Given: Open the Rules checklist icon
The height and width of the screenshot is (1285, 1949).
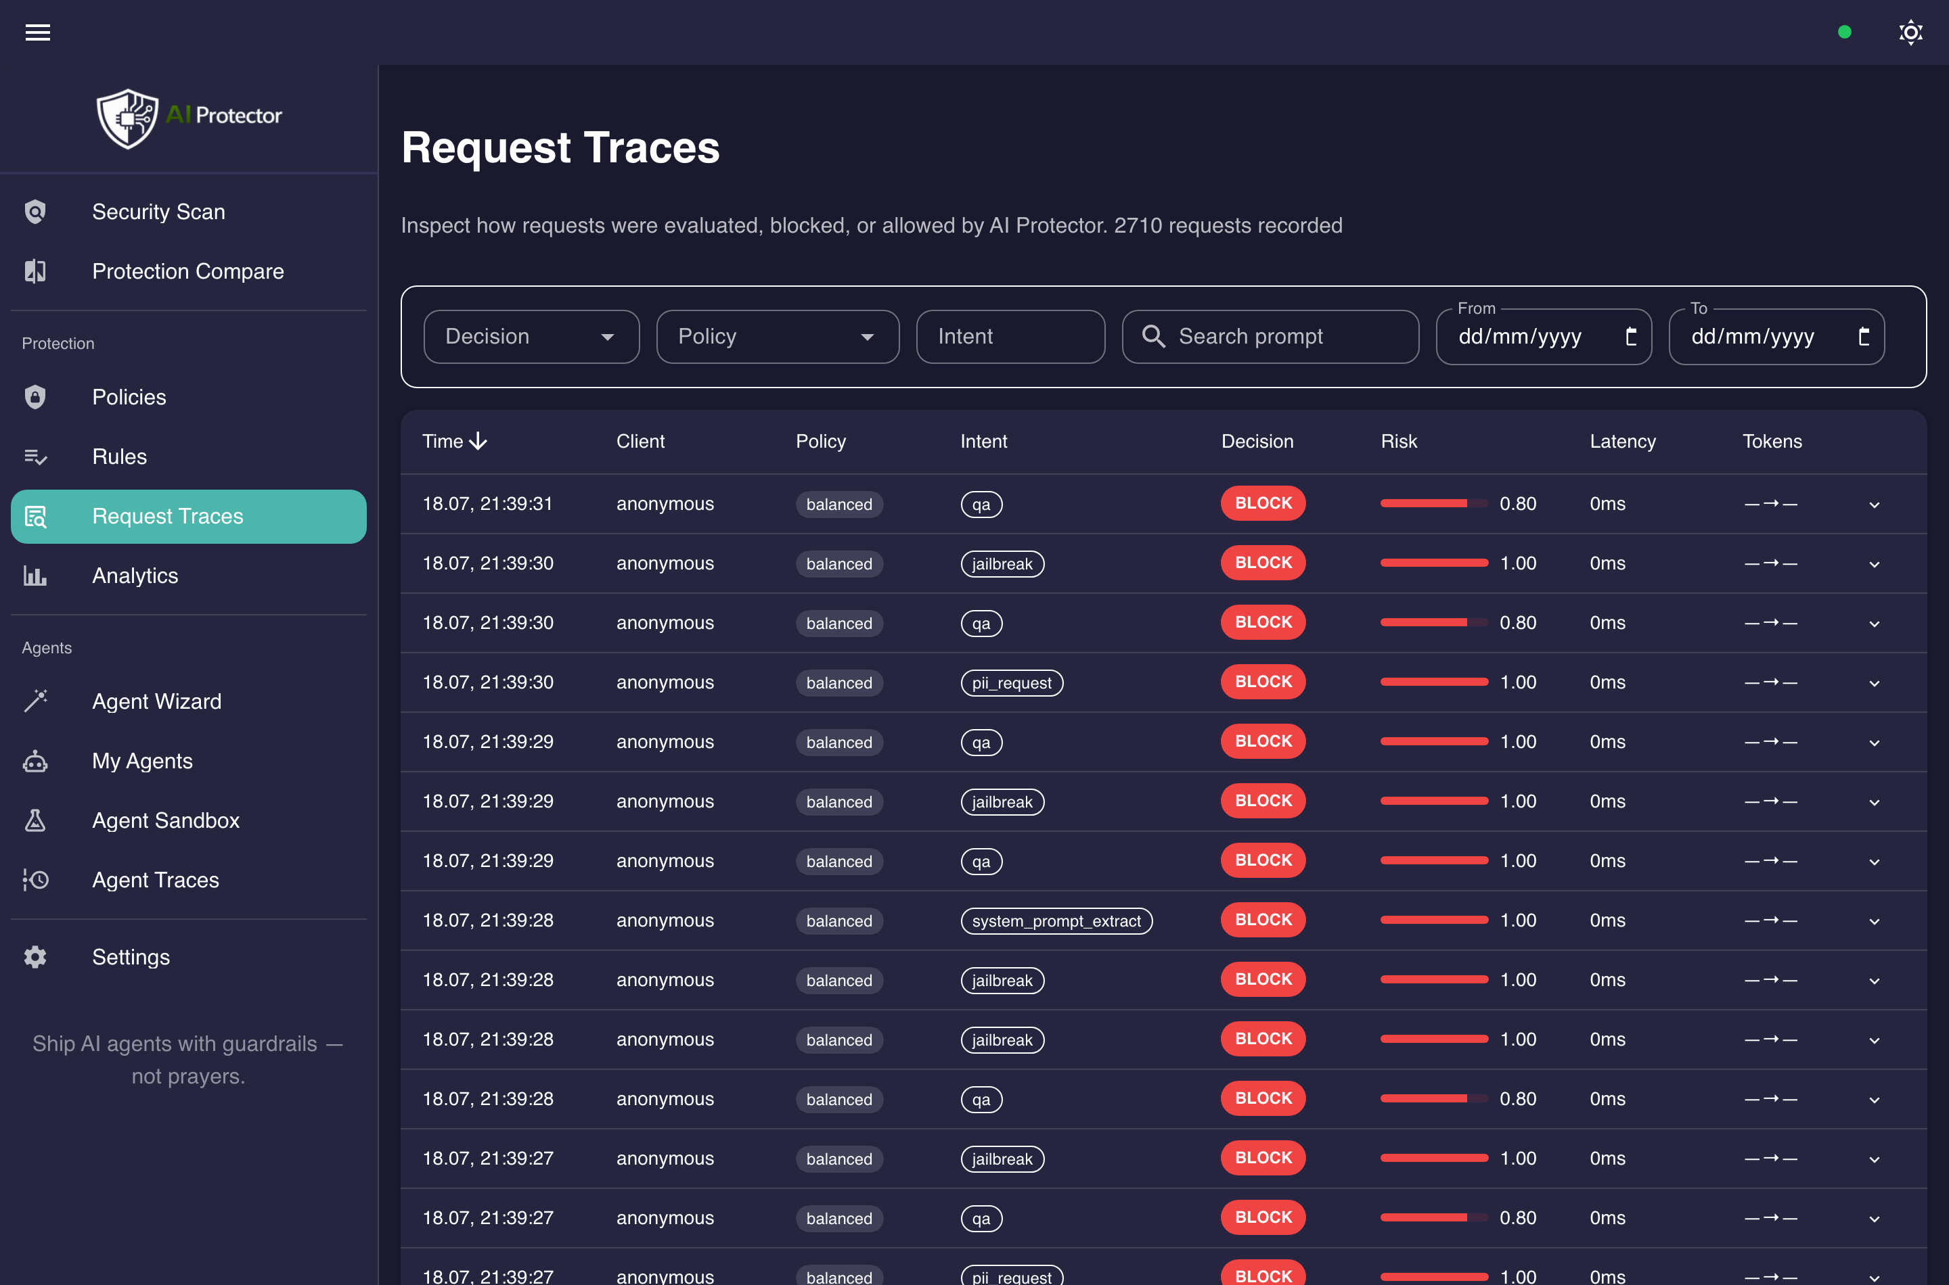Looking at the screenshot, I should 35,457.
